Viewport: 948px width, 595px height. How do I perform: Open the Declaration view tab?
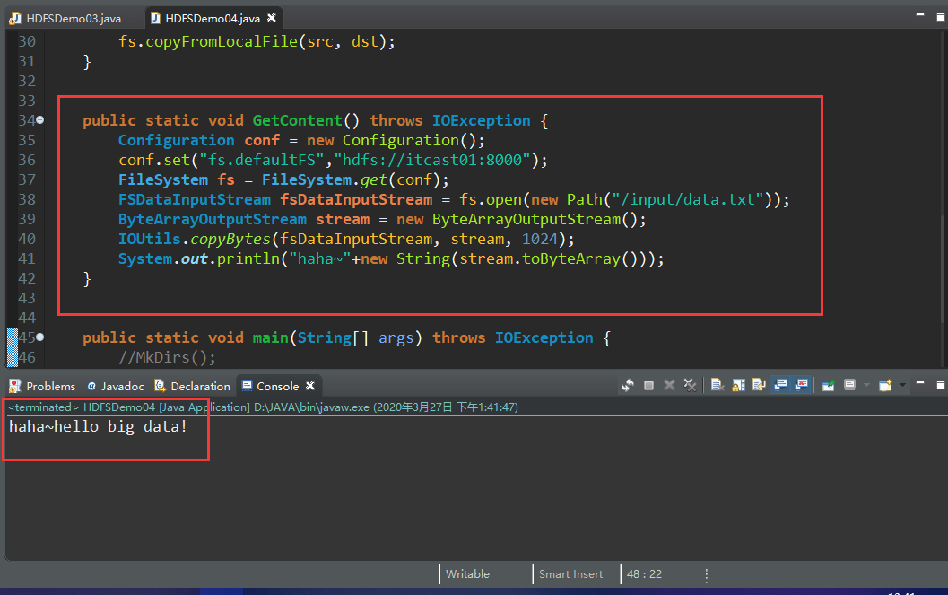[192, 386]
